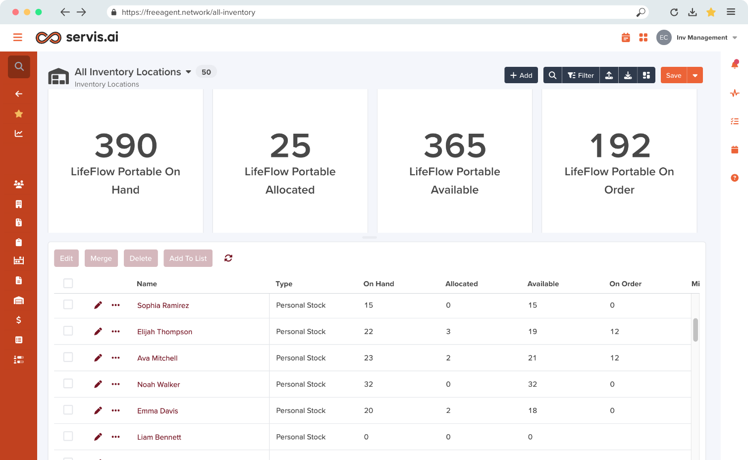Edit Sophia Ramirez row with pencil icon
Viewport: 748px width, 460px height.
point(98,305)
